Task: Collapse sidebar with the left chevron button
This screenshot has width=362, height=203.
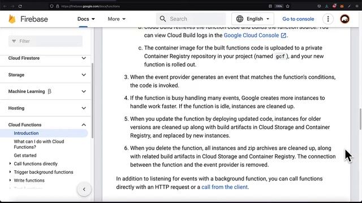Action: 84,189
